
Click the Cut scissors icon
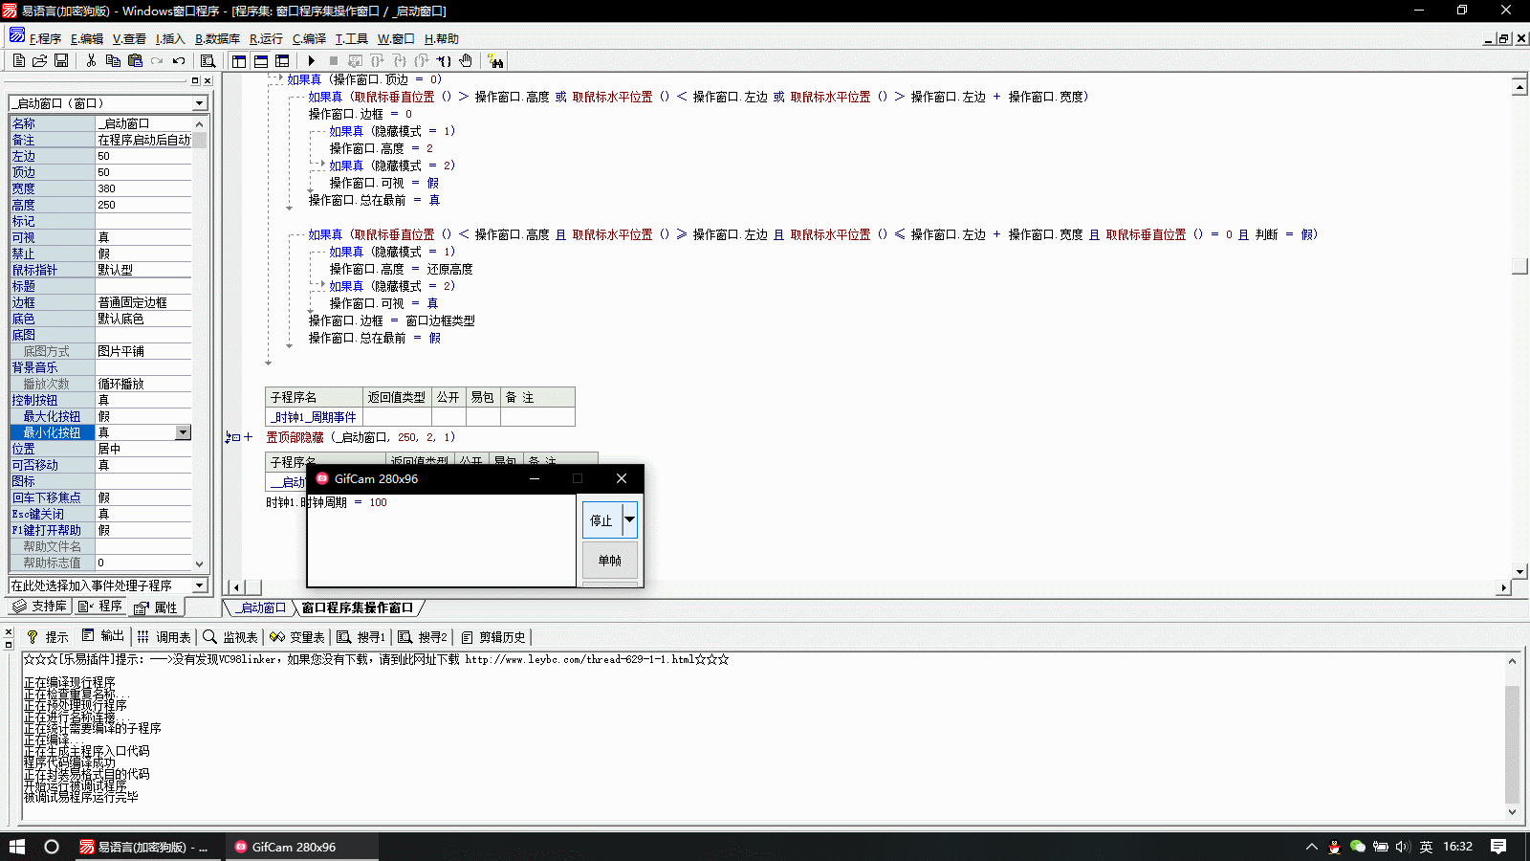91,60
